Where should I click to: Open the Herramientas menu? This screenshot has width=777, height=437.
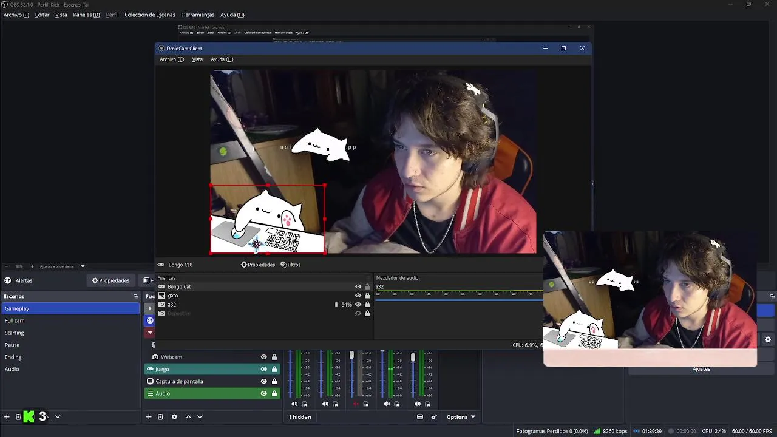198,15
